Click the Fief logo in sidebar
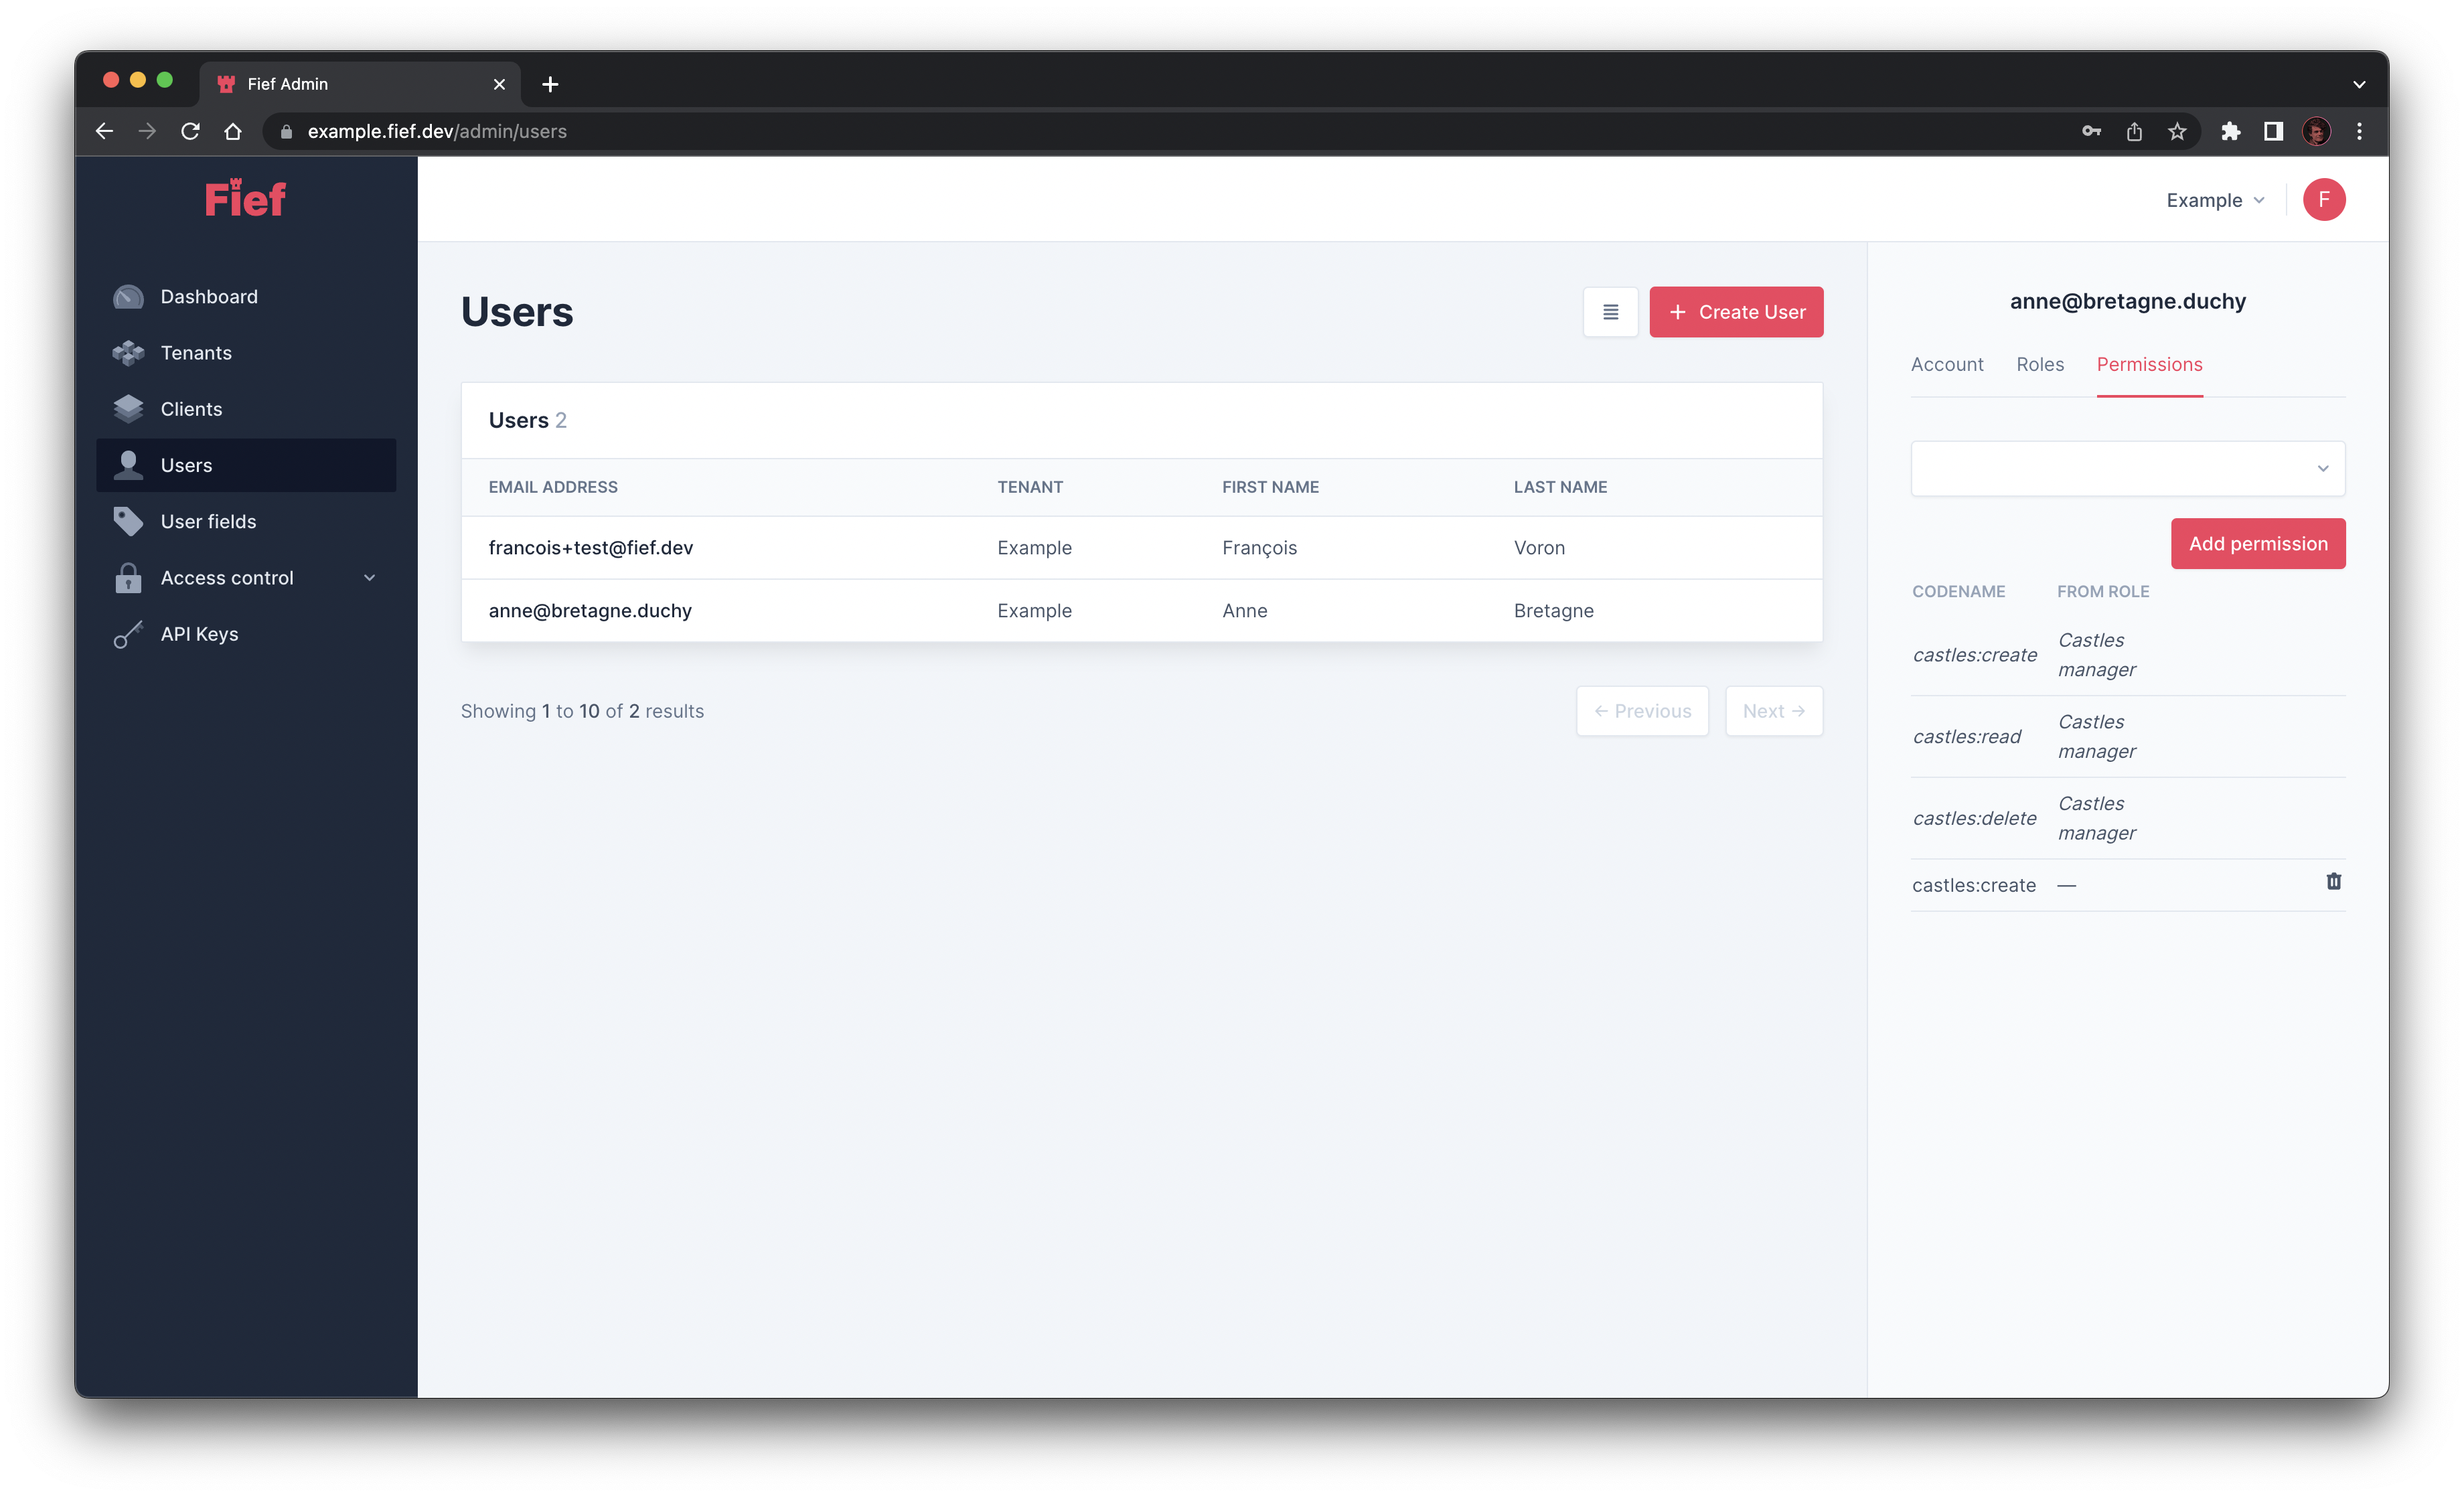This screenshot has height=1497, width=2464. (x=245, y=198)
